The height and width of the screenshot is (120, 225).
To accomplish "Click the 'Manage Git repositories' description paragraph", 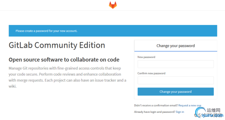I will [67, 77].
